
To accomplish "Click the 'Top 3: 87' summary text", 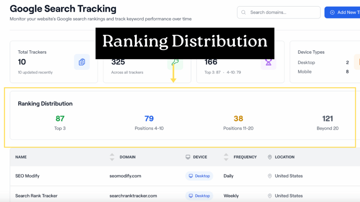I will [212, 72].
